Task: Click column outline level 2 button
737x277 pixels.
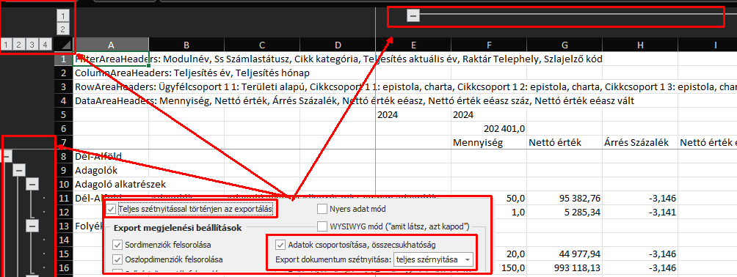Action: 63,29
